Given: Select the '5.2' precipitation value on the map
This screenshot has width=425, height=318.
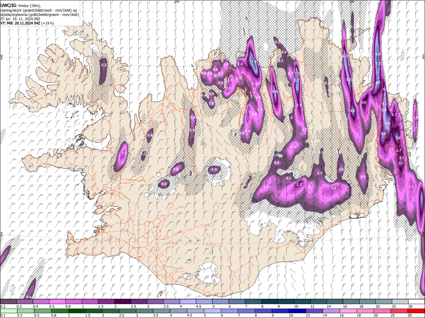Looking at the screenshot, I should click(349, 80).
